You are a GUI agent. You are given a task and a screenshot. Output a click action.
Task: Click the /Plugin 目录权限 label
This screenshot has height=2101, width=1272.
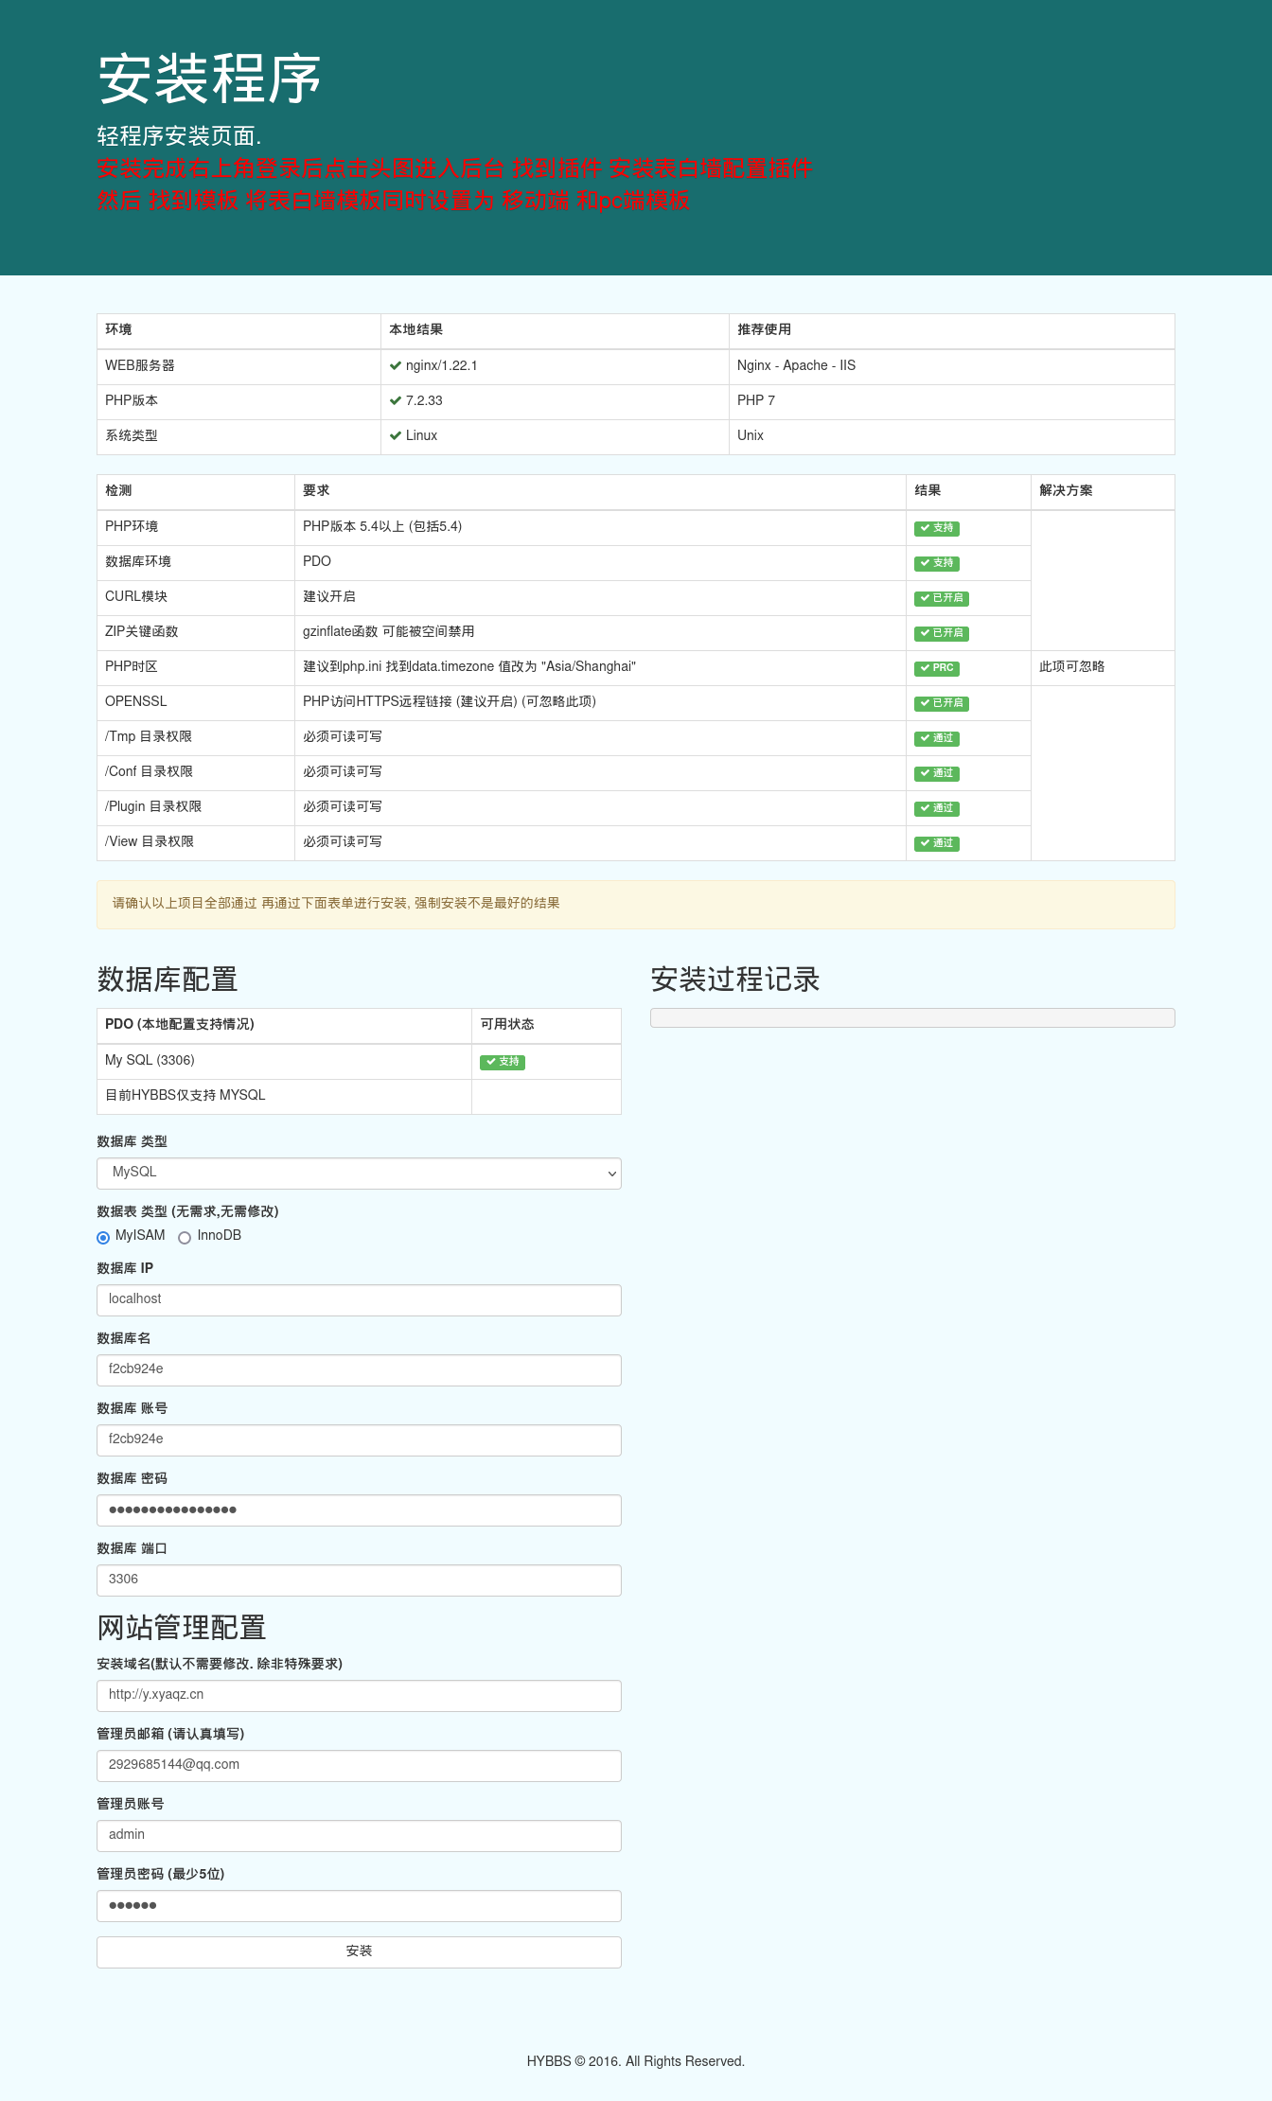(153, 807)
